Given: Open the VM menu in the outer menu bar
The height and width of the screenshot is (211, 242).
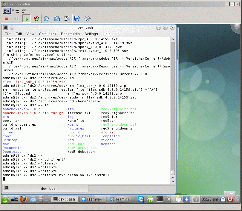Looking at the screenshot, I should click(x=24, y=11).
